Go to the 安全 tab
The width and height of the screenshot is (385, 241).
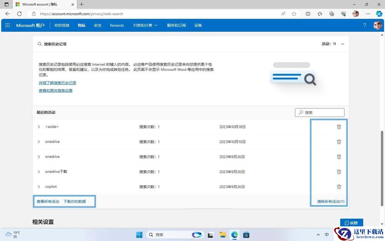[x=98, y=25]
